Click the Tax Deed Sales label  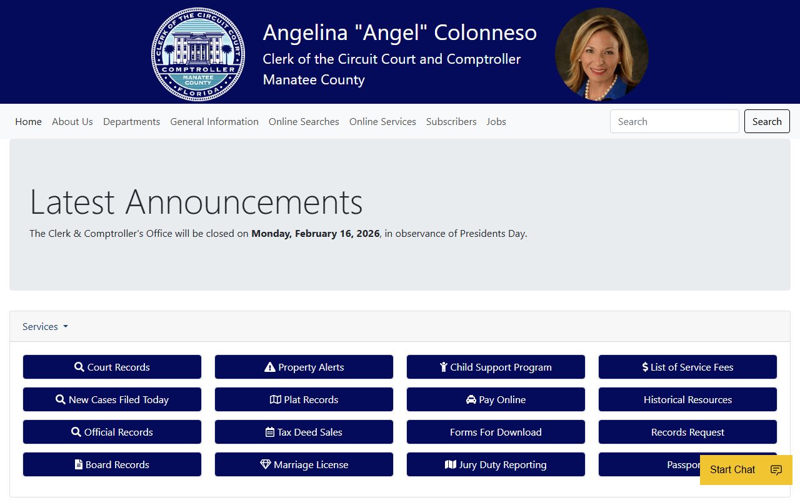point(309,432)
